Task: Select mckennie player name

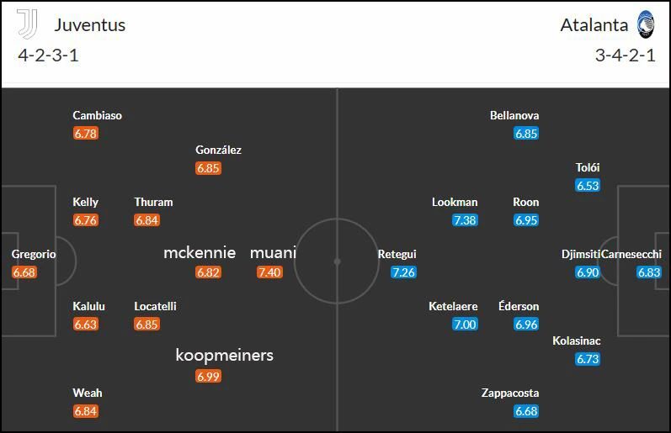Action: point(200,252)
